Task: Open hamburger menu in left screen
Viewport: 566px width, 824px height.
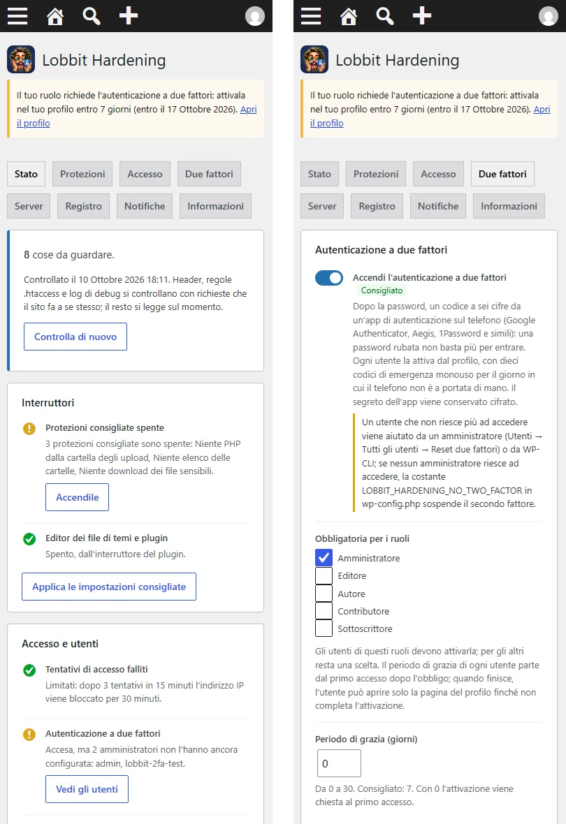Action: pyautogui.click(x=17, y=16)
